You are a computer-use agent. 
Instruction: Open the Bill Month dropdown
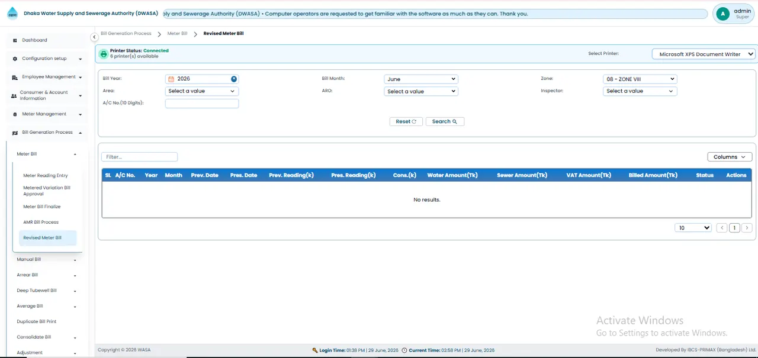click(421, 79)
